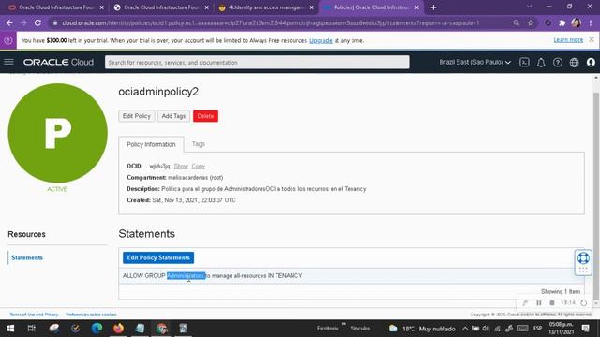Open the language globe icon
600x337 pixels.
[x=574, y=63]
